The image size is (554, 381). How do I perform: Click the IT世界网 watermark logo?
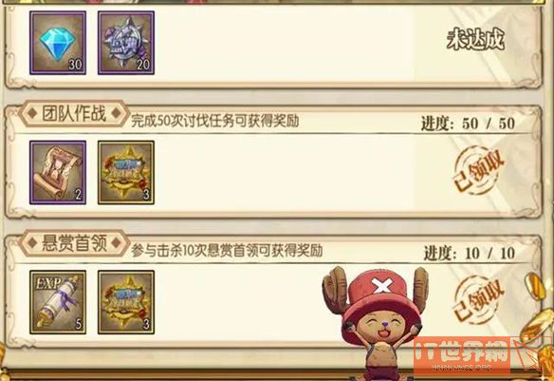pyautogui.click(x=463, y=355)
